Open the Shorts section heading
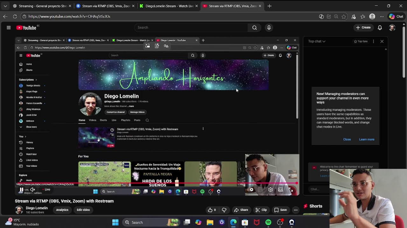 click(316, 206)
